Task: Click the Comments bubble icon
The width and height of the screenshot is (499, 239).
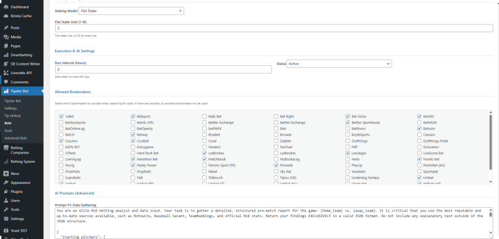Action: click(5, 82)
